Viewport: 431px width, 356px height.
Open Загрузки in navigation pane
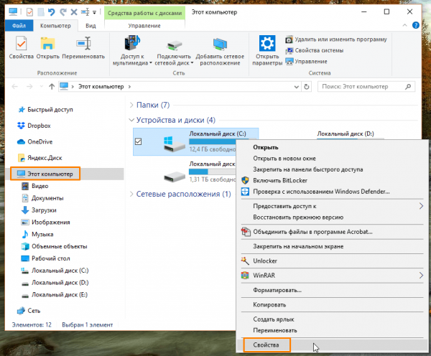pyautogui.click(x=39, y=210)
